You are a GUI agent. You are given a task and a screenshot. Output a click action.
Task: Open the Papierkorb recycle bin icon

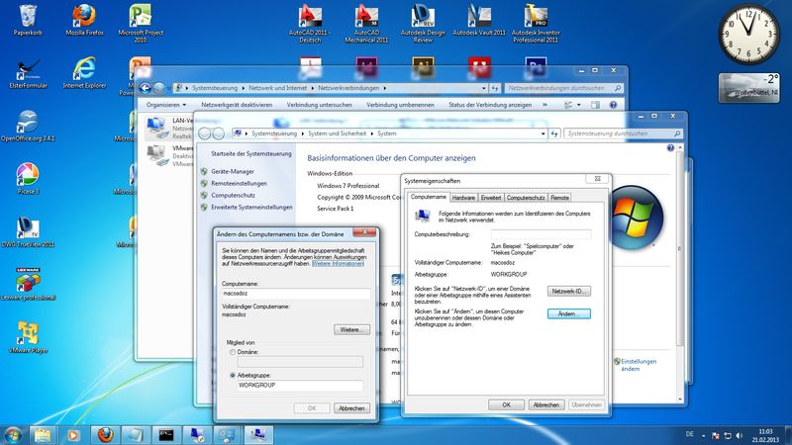(26, 17)
